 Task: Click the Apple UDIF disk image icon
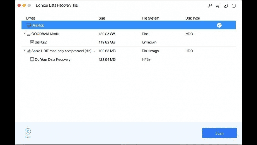pyautogui.click(x=29, y=51)
